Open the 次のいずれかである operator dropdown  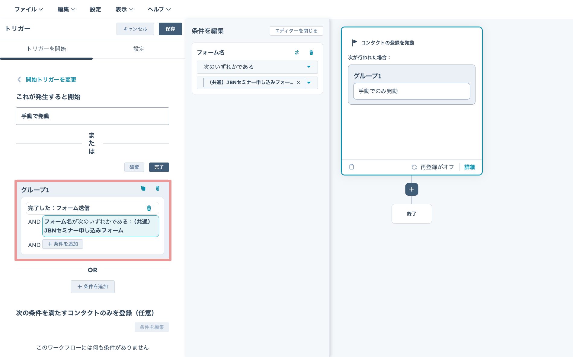click(257, 67)
